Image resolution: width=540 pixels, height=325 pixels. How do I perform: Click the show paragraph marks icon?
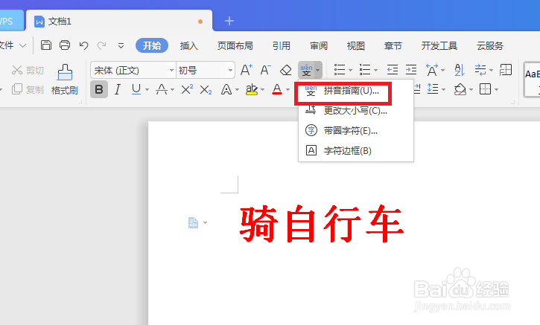tap(480, 70)
